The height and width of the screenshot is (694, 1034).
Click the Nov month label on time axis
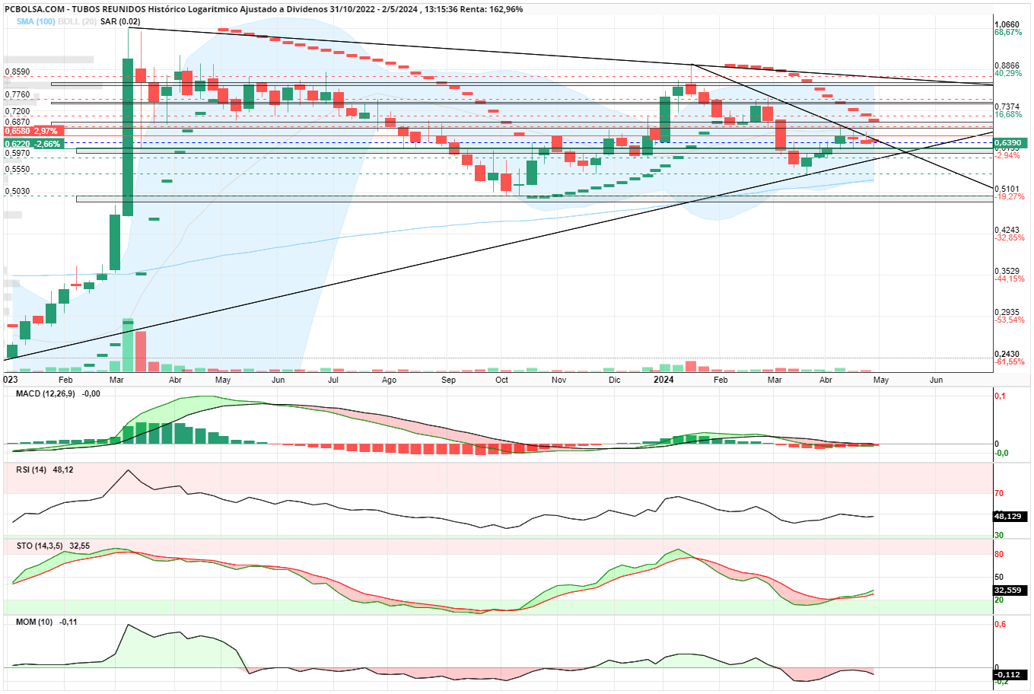pos(558,380)
